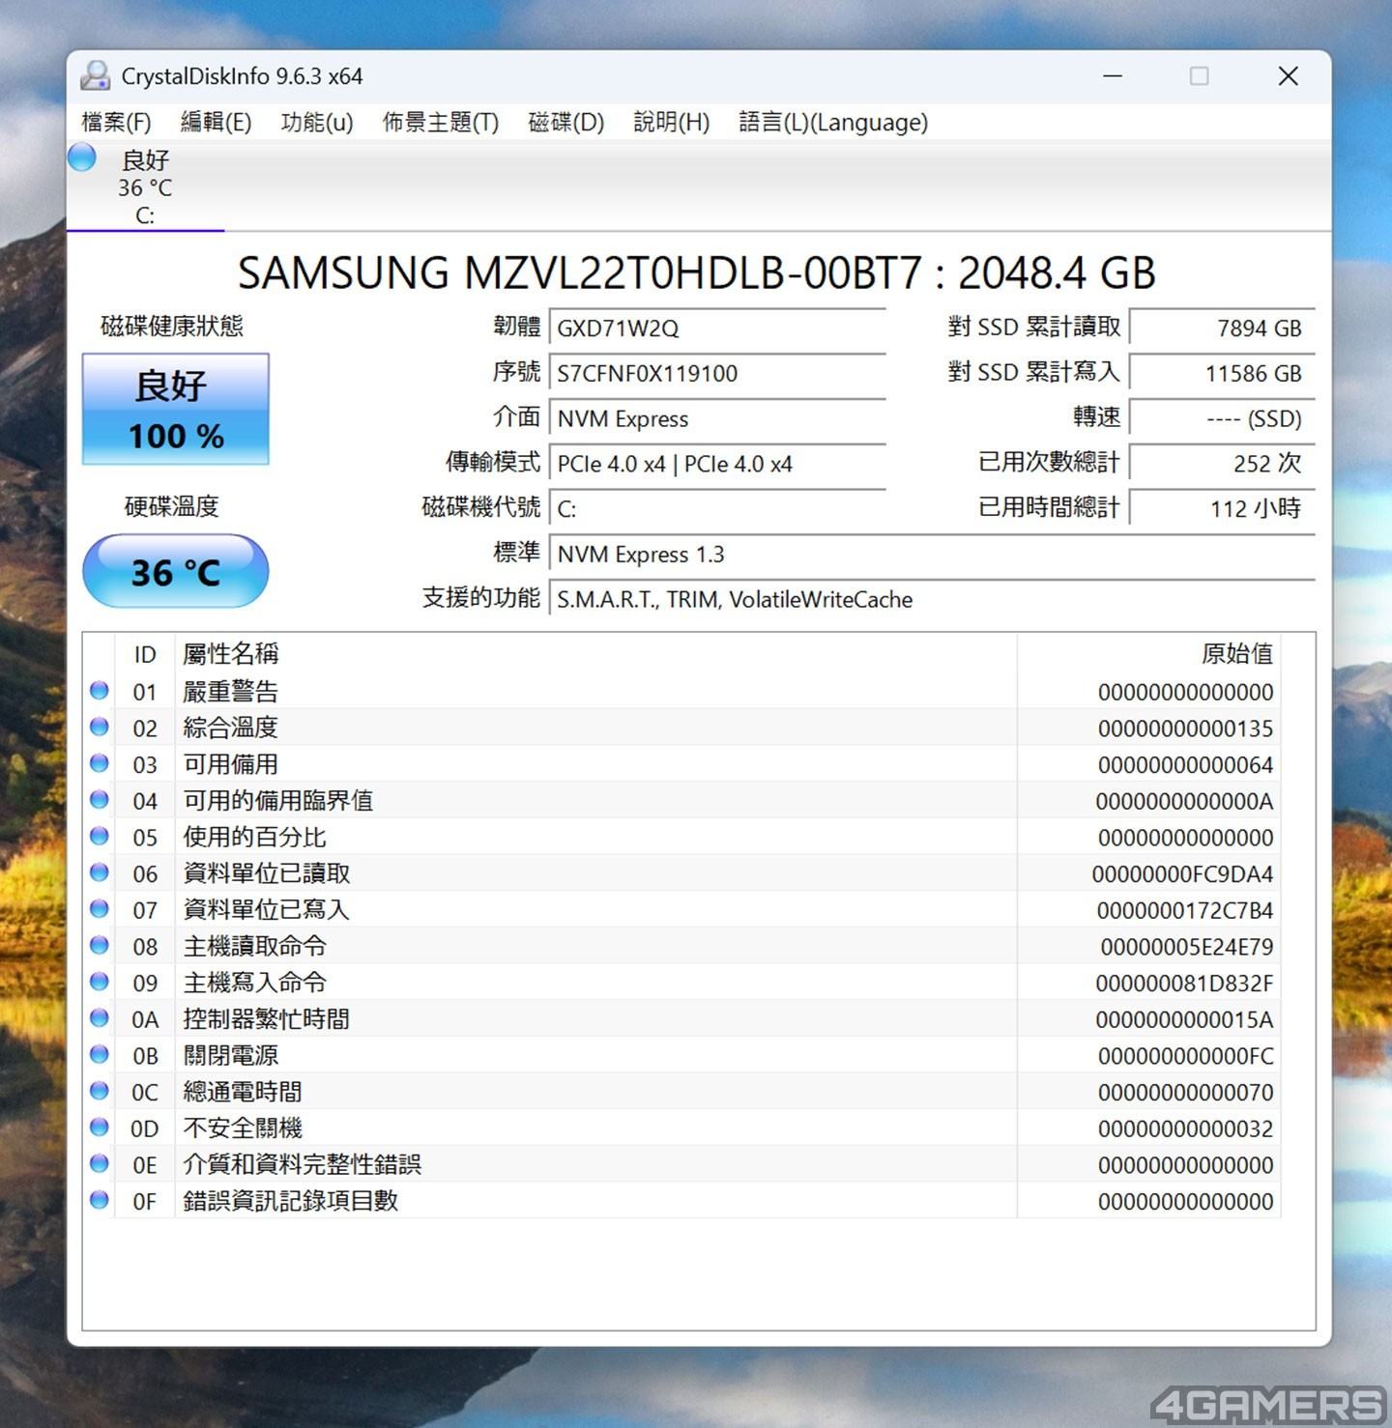Click the 良好 100 % health status button
The width and height of the screenshot is (1392, 1428).
[x=176, y=410]
